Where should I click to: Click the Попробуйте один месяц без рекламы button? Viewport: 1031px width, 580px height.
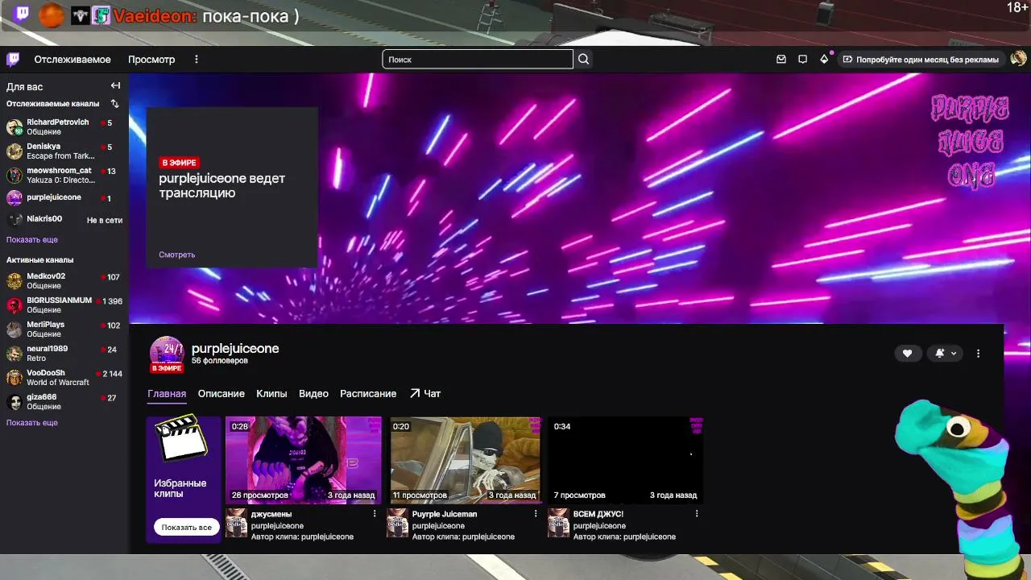pyautogui.click(x=921, y=60)
